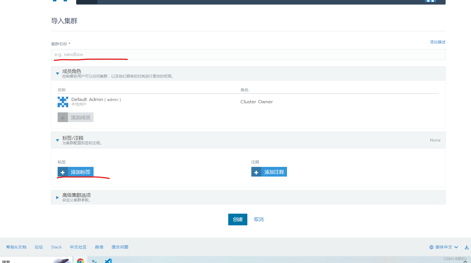Click the Cluster Owner role text
The image size is (471, 263).
256,102
